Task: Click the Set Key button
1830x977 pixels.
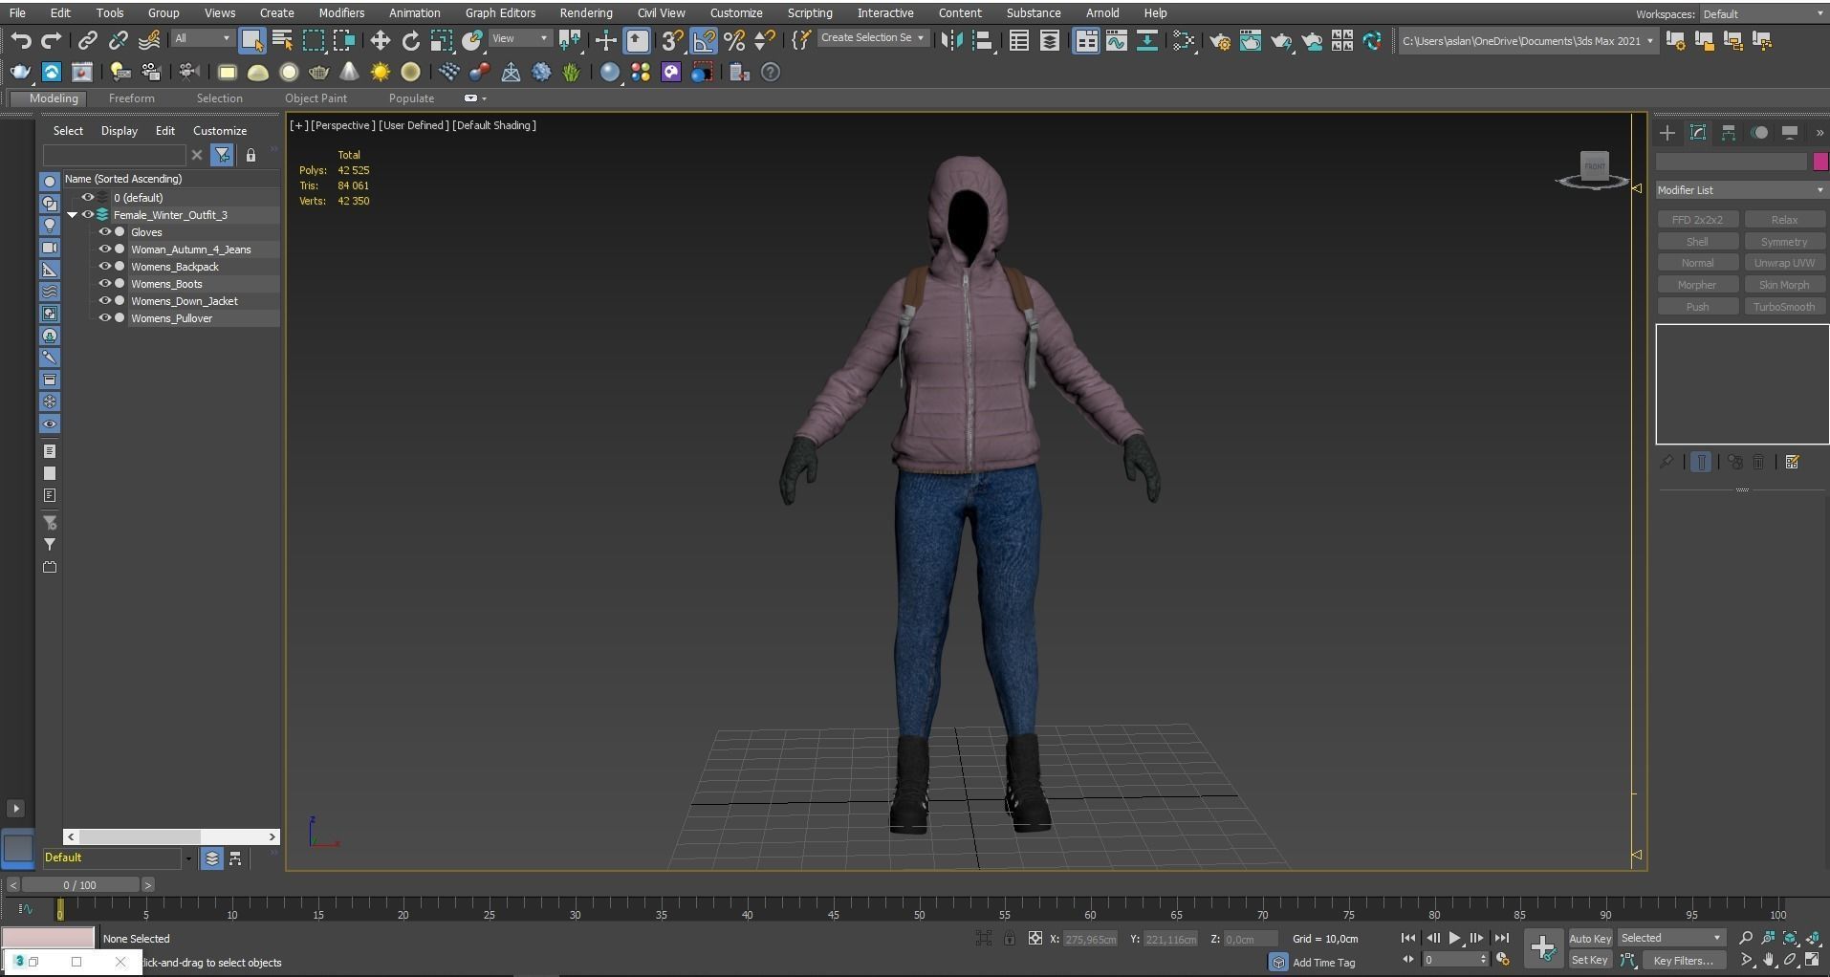Action: [1590, 960]
